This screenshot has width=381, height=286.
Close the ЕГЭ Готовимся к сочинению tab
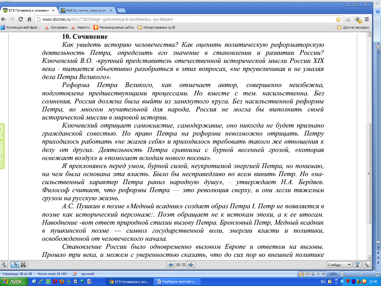point(53,10)
